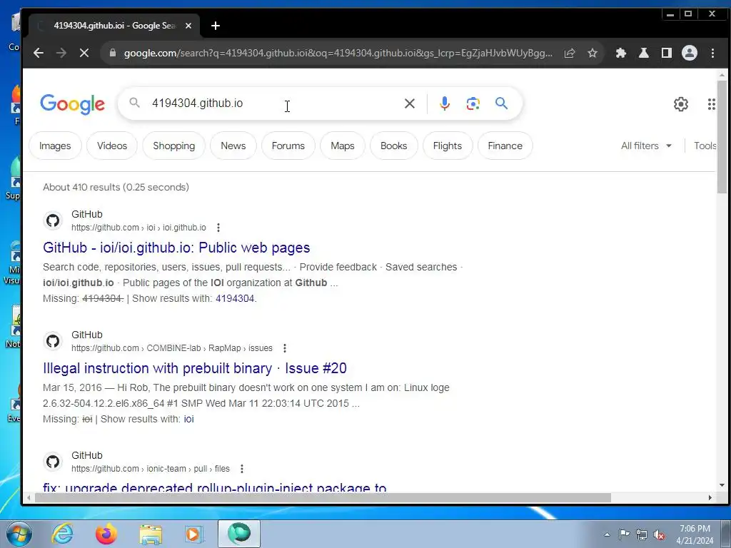Go to Google homepage via logo
731x548 pixels.
click(72, 104)
